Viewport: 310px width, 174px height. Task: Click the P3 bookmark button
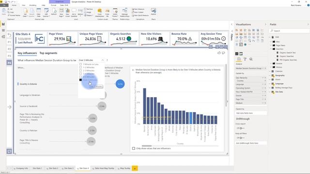[x=9, y=56]
